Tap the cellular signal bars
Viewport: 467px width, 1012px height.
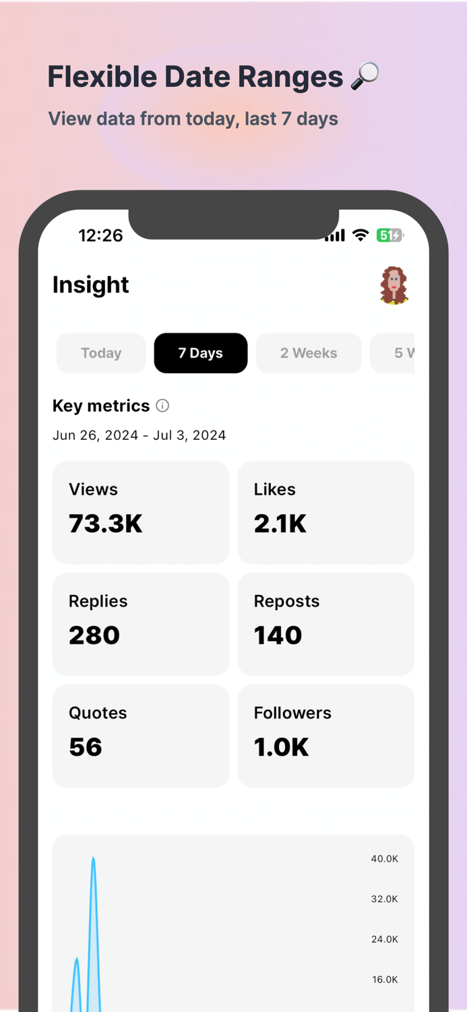click(x=334, y=235)
